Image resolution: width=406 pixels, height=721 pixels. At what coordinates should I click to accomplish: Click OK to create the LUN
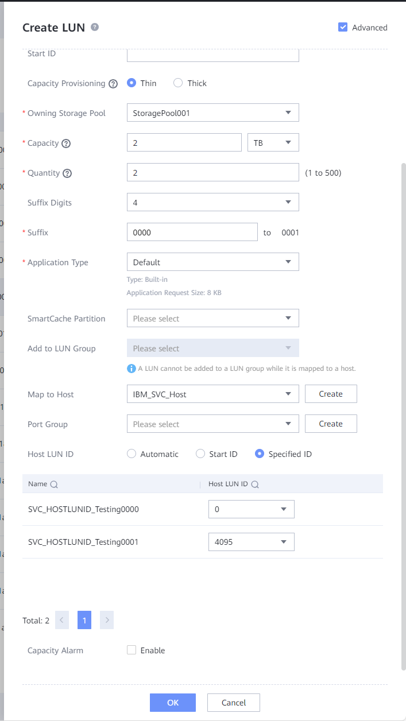[x=173, y=703]
